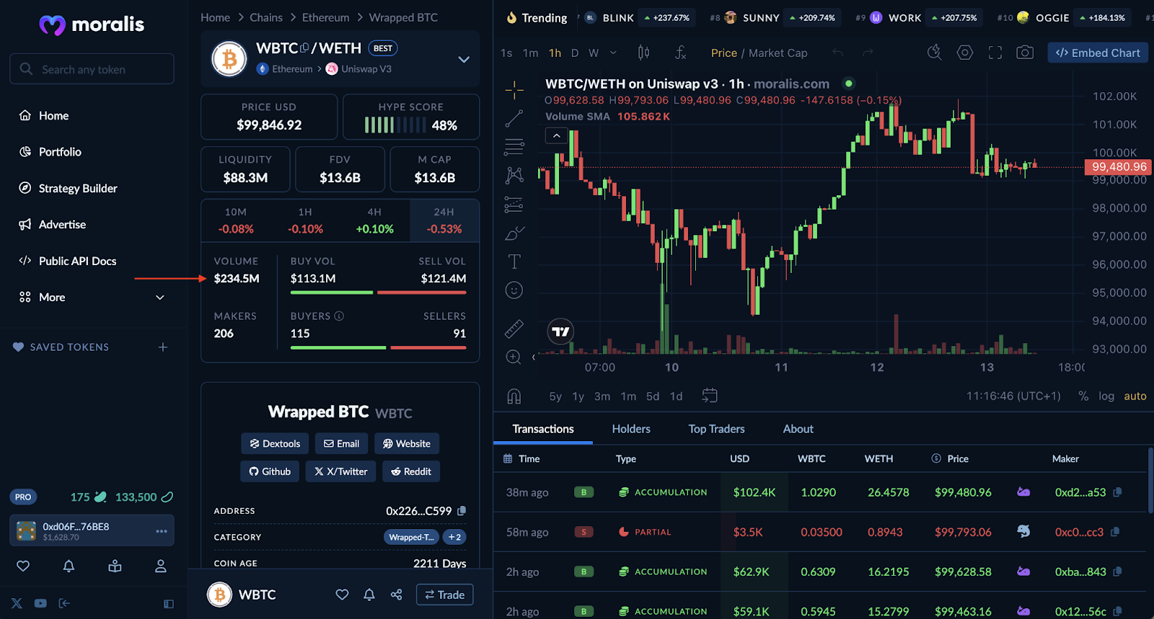This screenshot has height=619, width=1154.
Task: Open wallet options three-dot menu
Action: click(x=162, y=531)
